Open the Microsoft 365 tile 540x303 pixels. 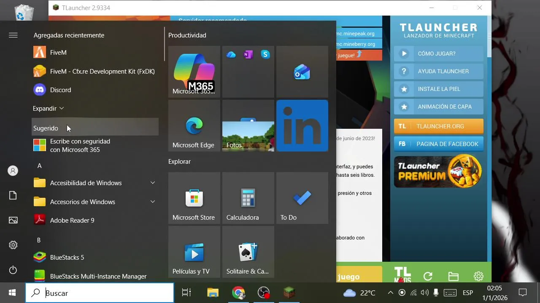194,72
